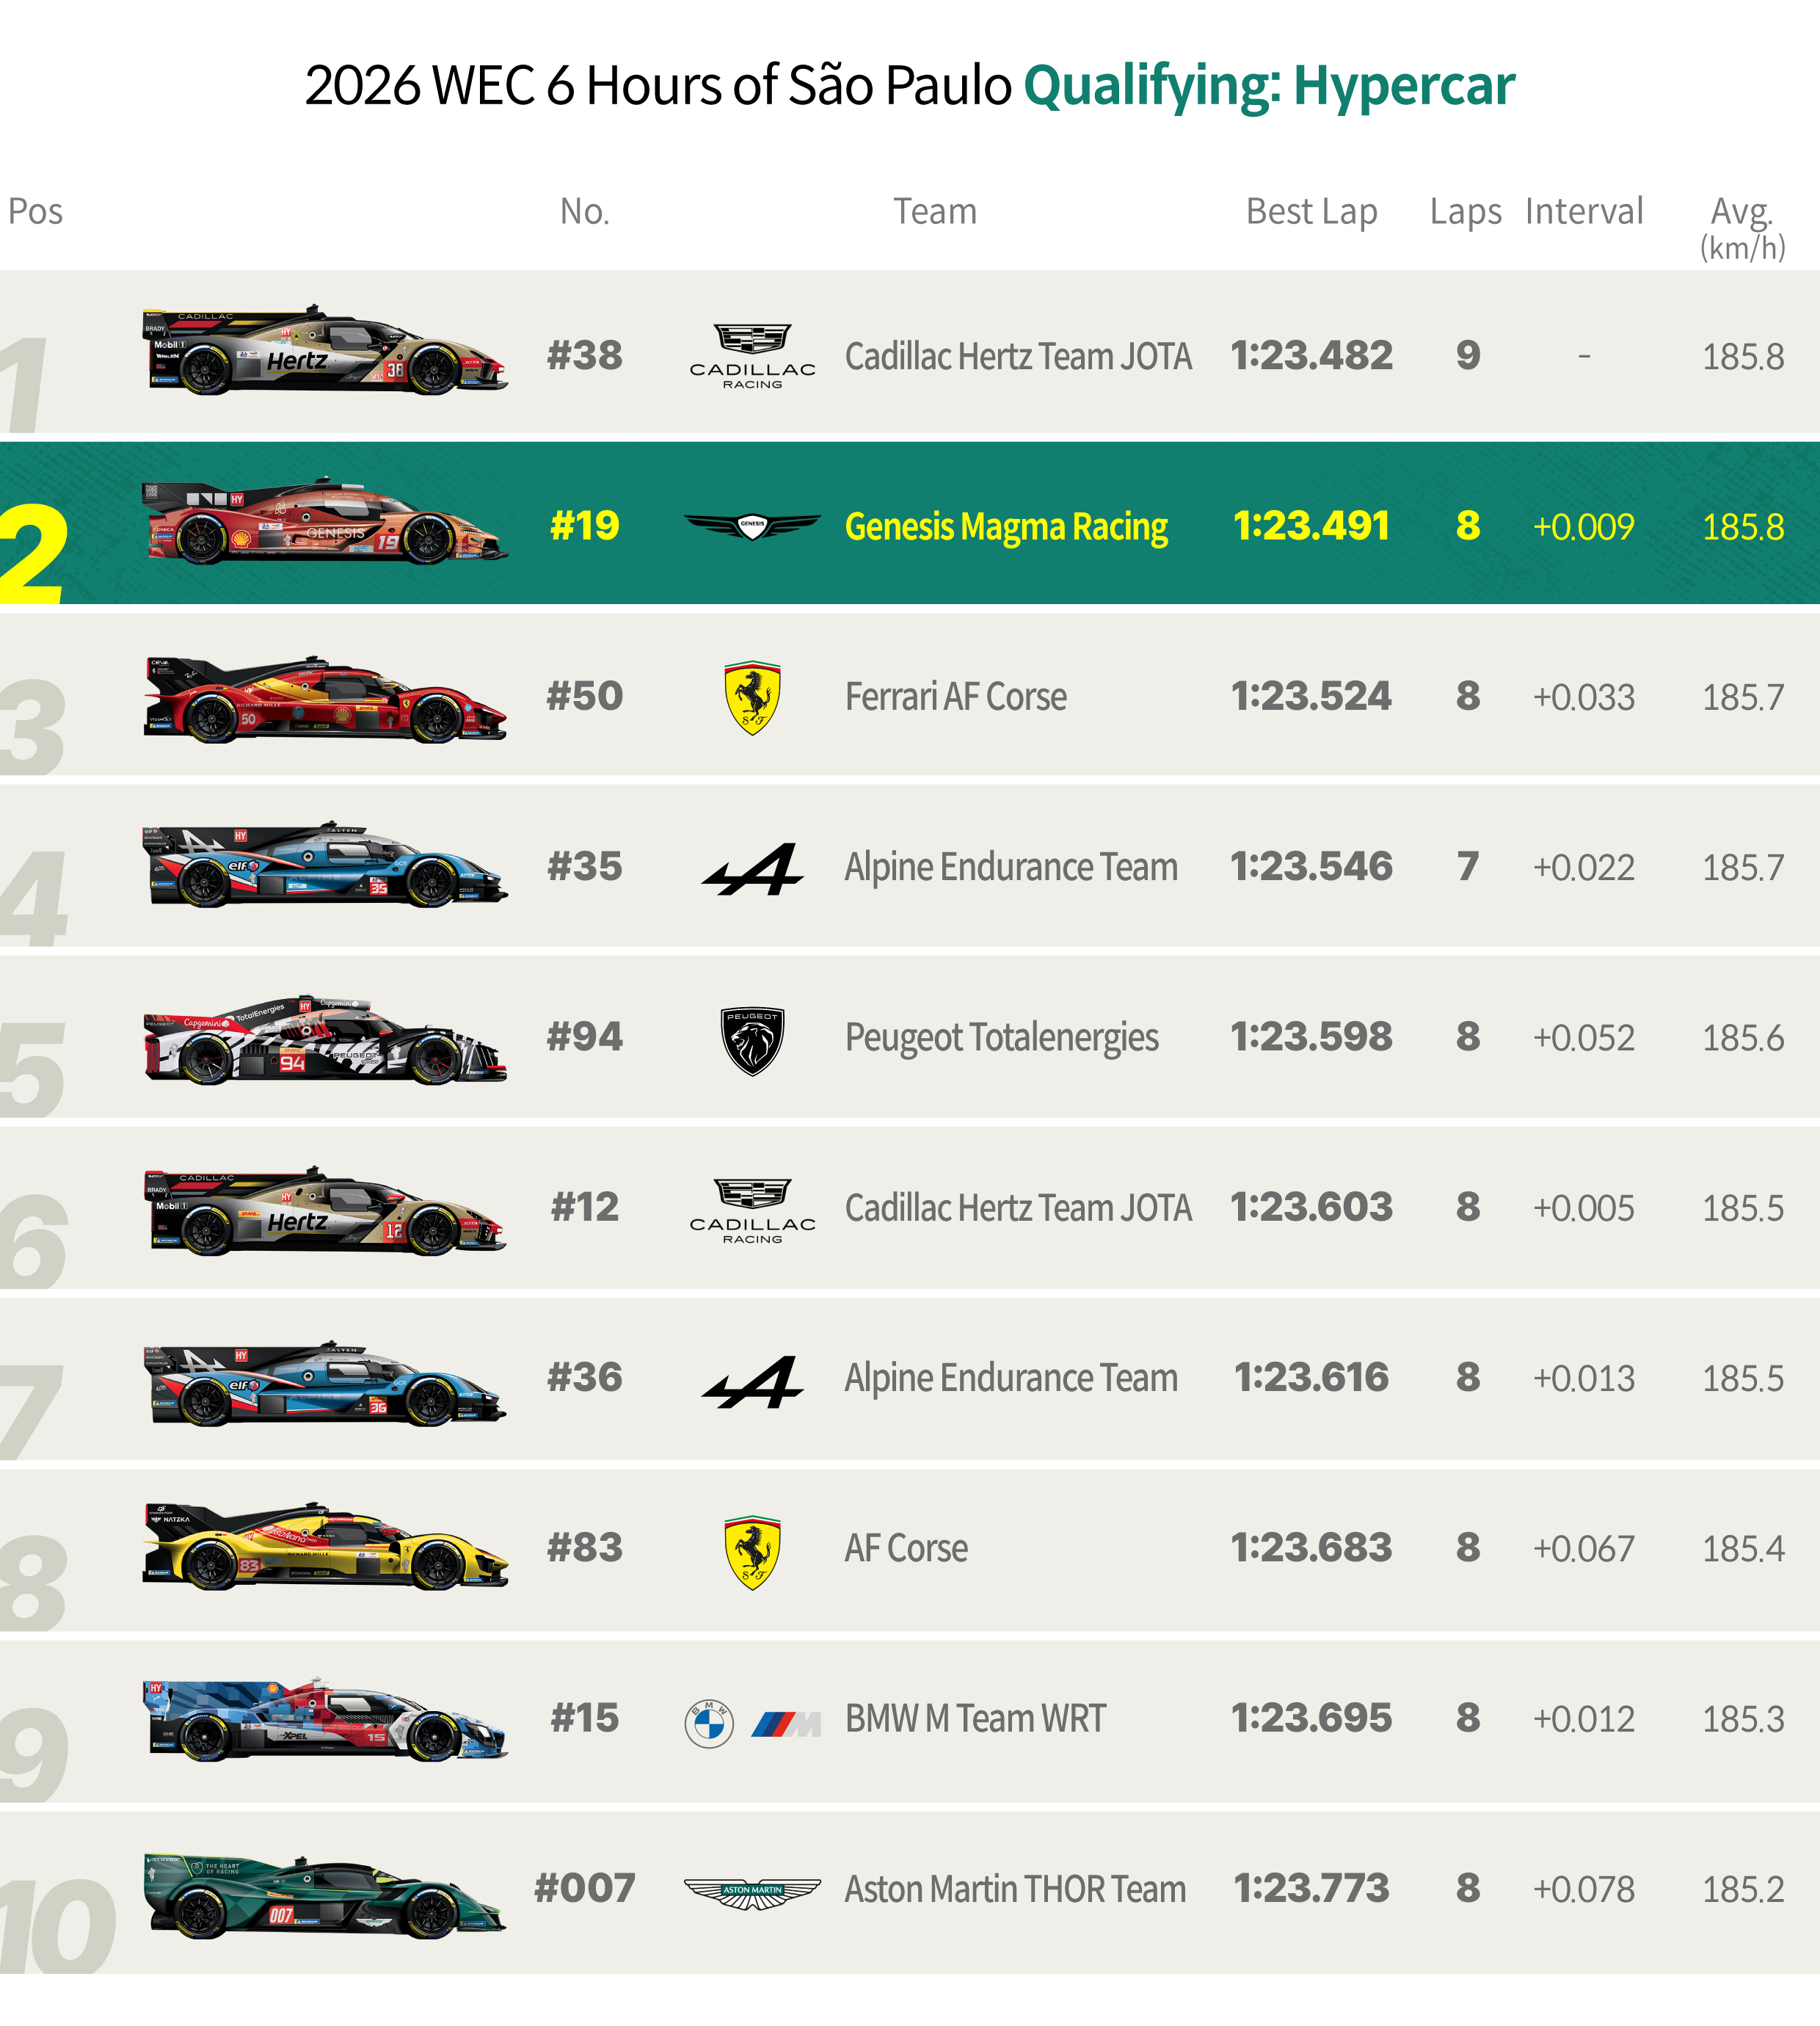Select the #38 Cadillac Hertz car image

pos(325,351)
